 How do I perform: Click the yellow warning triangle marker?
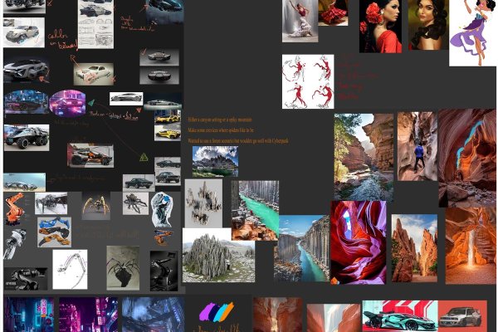pos(144,157)
